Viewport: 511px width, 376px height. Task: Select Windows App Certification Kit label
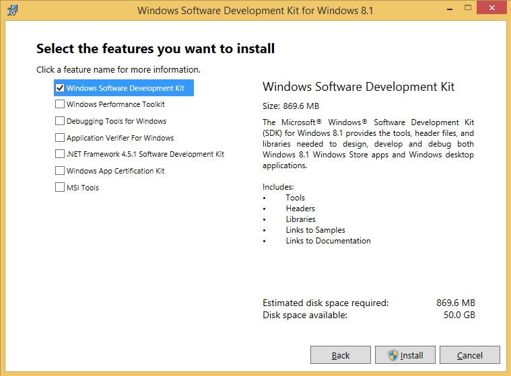(x=116, y=171)
